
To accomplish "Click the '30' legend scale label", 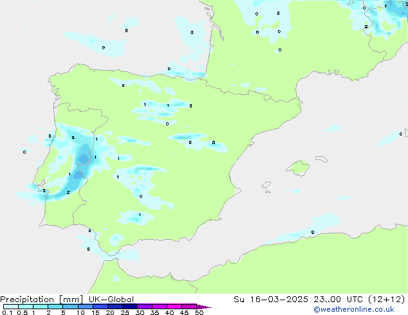I will click(x=140, y=312).
